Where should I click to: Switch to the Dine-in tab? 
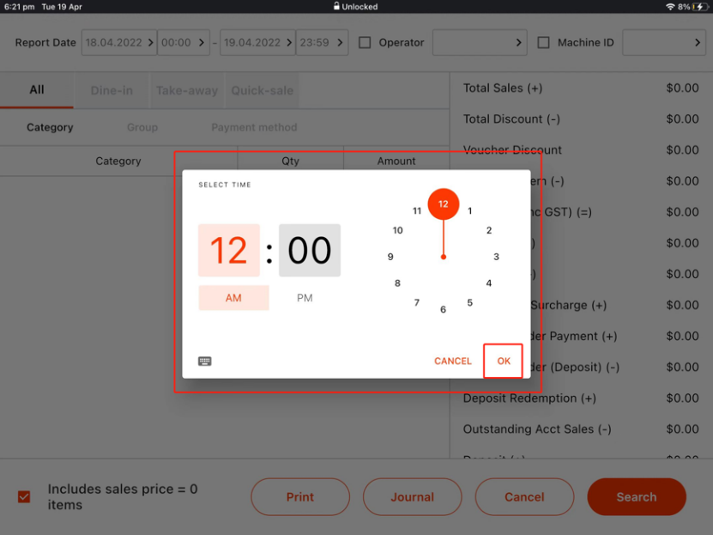tap(112, 90)
